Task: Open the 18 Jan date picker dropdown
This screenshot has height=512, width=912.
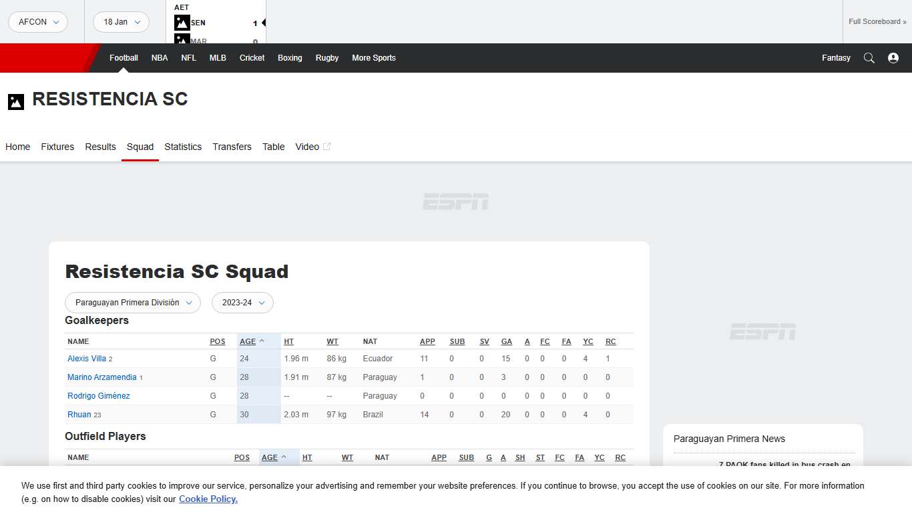Action: click(x=121, y=22)
